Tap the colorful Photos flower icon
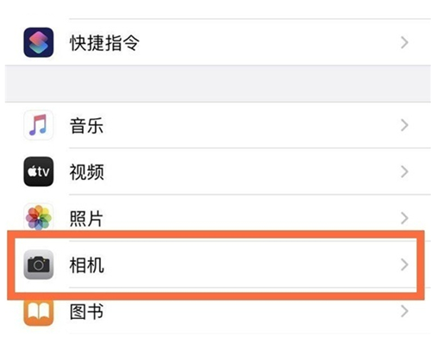This screenshot has height=343, width=431. pyautogui.click(x=39, y=217)
